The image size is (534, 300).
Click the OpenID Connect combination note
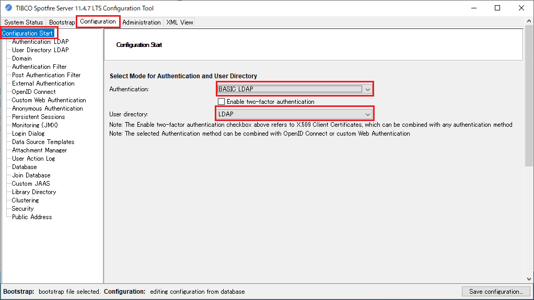(x=260, y=134)
